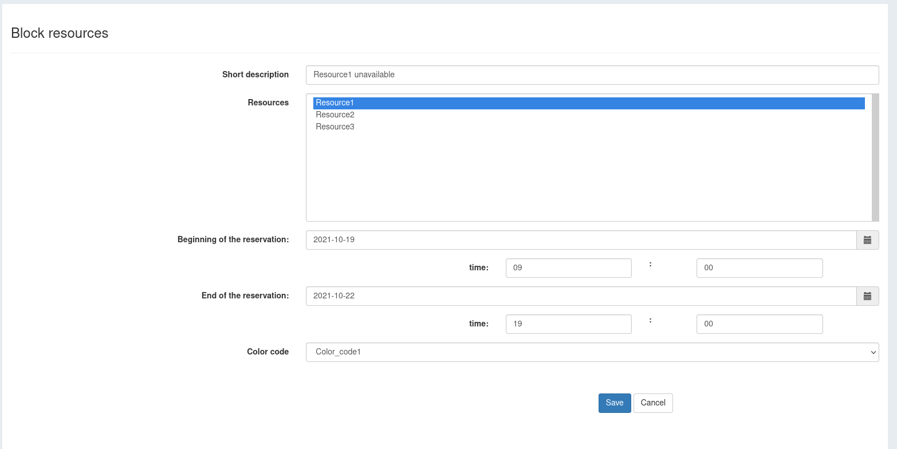The image size is (897, 449).
Task: Click the Block resources heading
Action: (x=60, y=33)
